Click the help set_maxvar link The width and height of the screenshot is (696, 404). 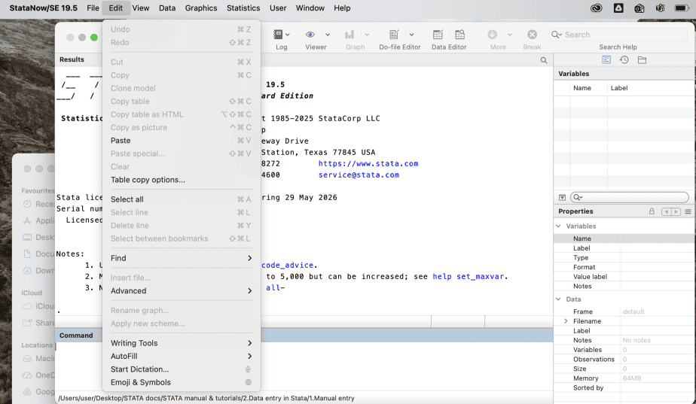470,276
